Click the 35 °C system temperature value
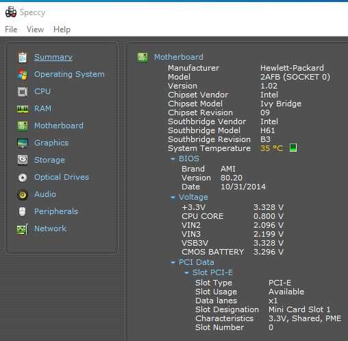Screen dimensions: 348x341 click(x=271, y=148)
